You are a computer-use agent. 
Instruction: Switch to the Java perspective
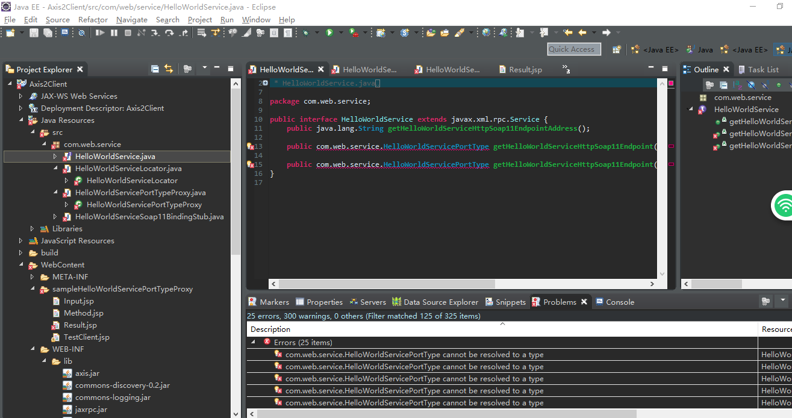coord(699,49)
